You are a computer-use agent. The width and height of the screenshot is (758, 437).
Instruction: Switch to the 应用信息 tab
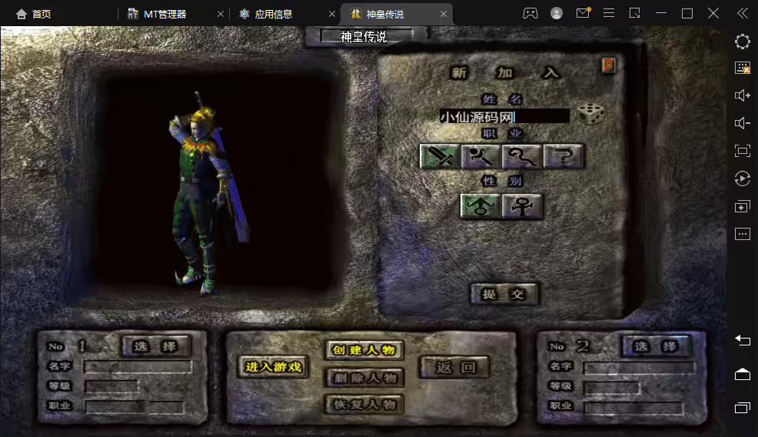[x=266, y=14]
